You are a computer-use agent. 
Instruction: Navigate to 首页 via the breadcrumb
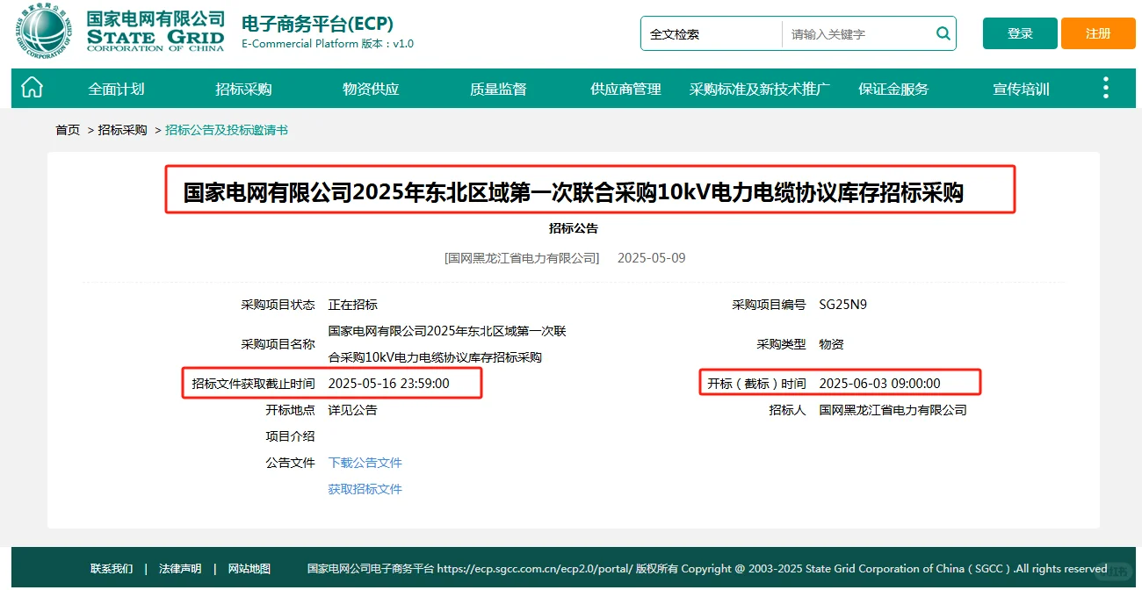coord(68,128)
